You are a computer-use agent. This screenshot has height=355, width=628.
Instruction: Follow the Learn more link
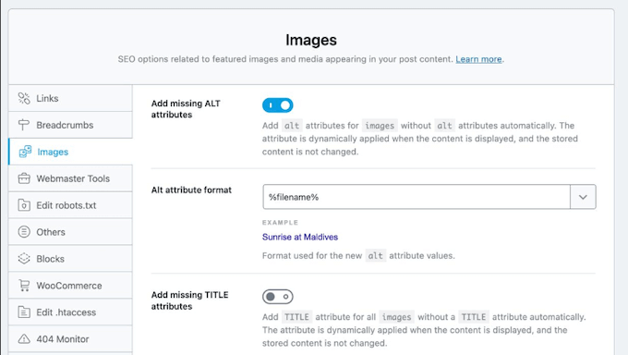(478, 59)
